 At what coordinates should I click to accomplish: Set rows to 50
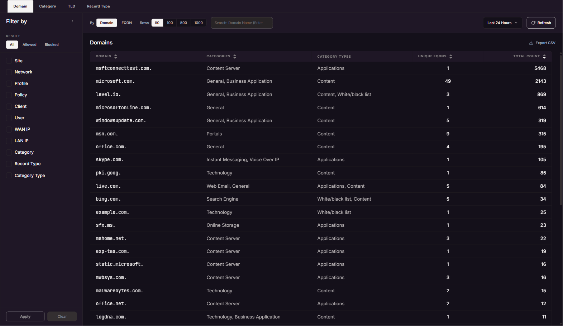pos(157,23)
